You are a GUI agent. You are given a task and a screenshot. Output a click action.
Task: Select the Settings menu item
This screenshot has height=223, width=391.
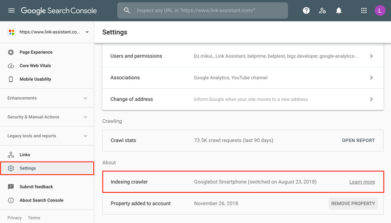tap(47, 168)
